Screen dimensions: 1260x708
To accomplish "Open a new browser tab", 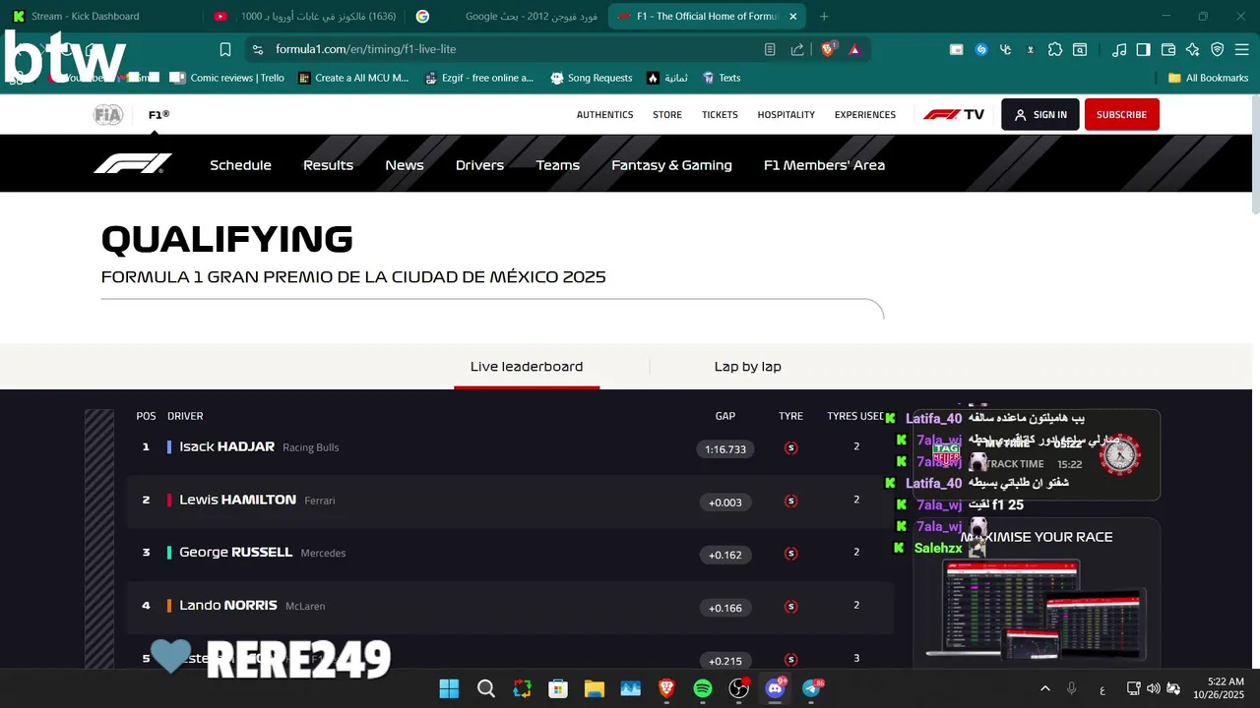I will pos(824,16).
